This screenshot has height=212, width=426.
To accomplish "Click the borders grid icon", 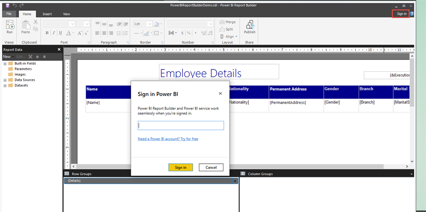I will point(156,33).
